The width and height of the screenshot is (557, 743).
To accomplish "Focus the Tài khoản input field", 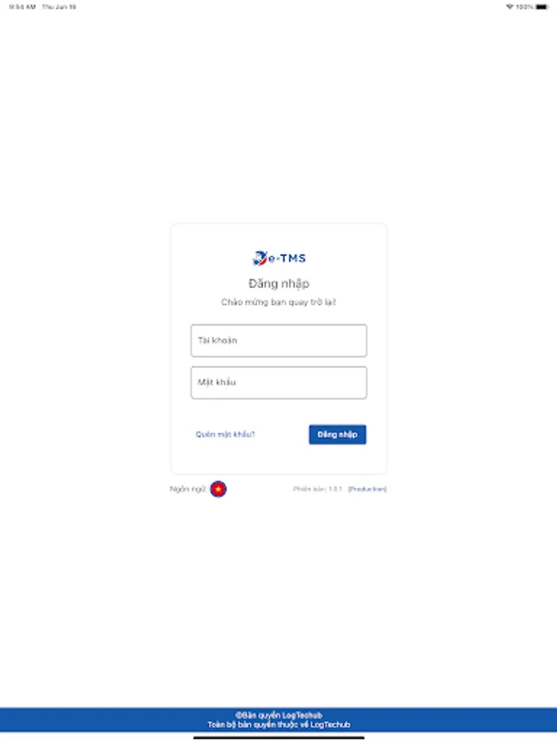I will click(x=279, y=341).
